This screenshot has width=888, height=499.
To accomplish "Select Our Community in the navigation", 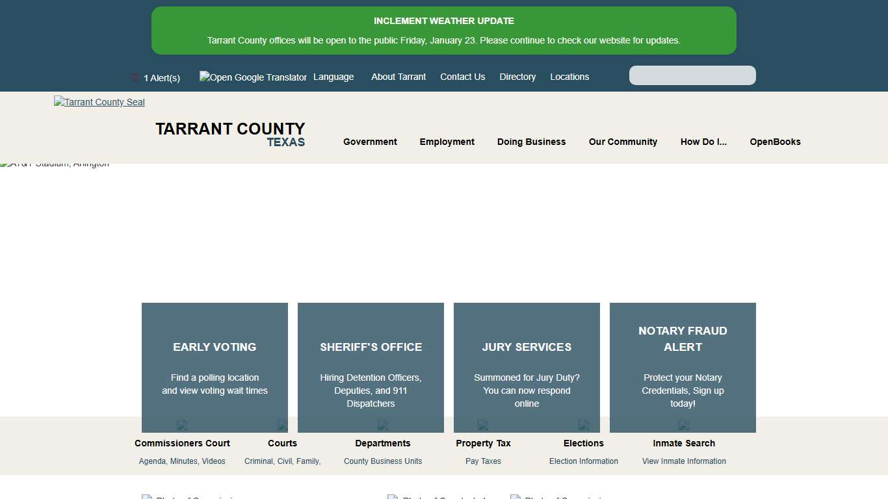I will point(623,142).
